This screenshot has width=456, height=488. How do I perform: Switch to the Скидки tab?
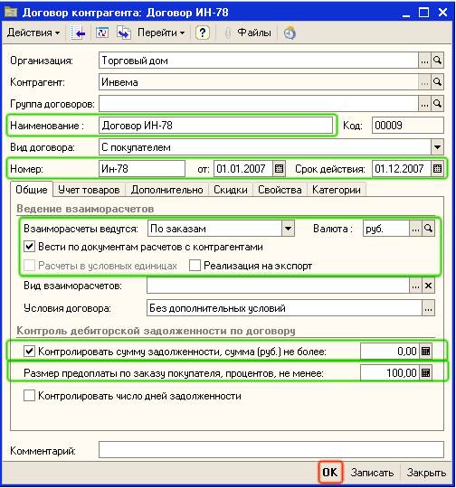231,190
